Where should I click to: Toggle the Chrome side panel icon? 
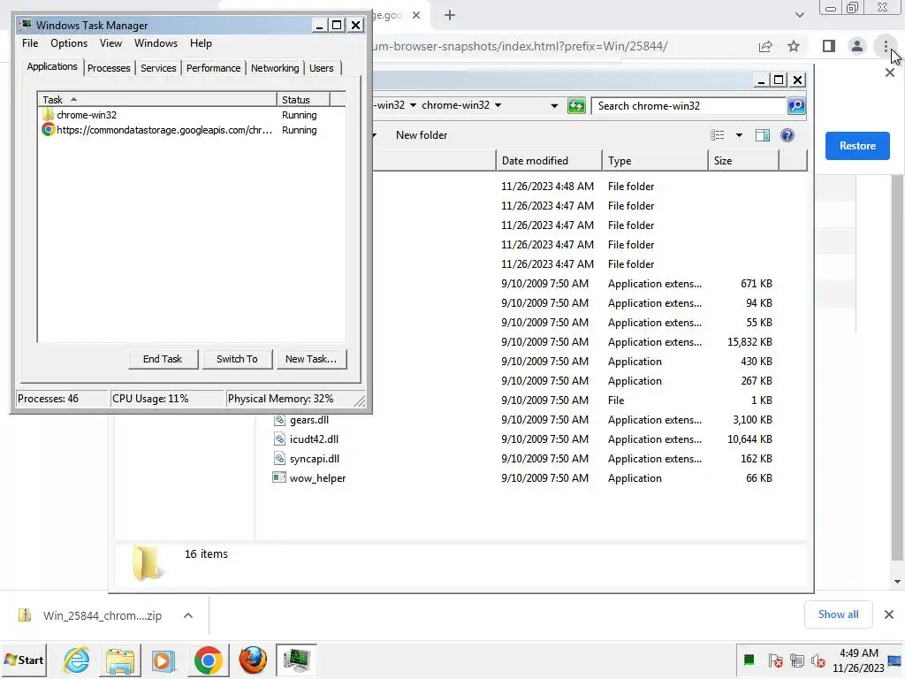tap(829, 46)
